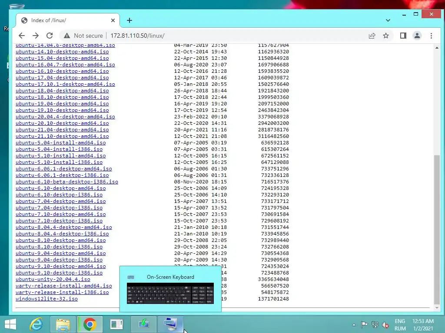Open warty-release-install-amd64.iso link
The height and width of the screenshot is (333, 445).
click(x=63, y=286)
